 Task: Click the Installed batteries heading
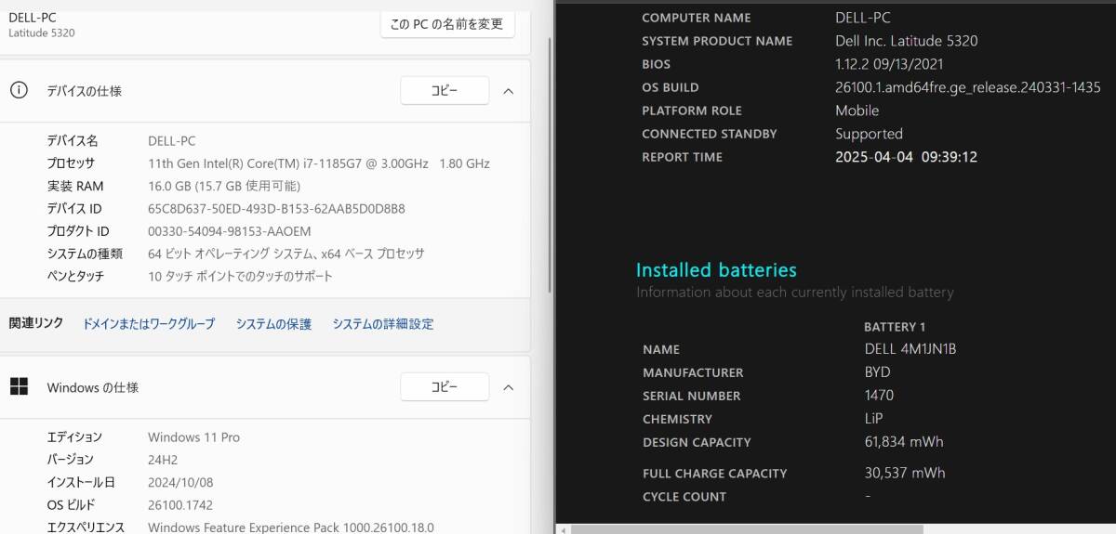click(x=716, y=270)
